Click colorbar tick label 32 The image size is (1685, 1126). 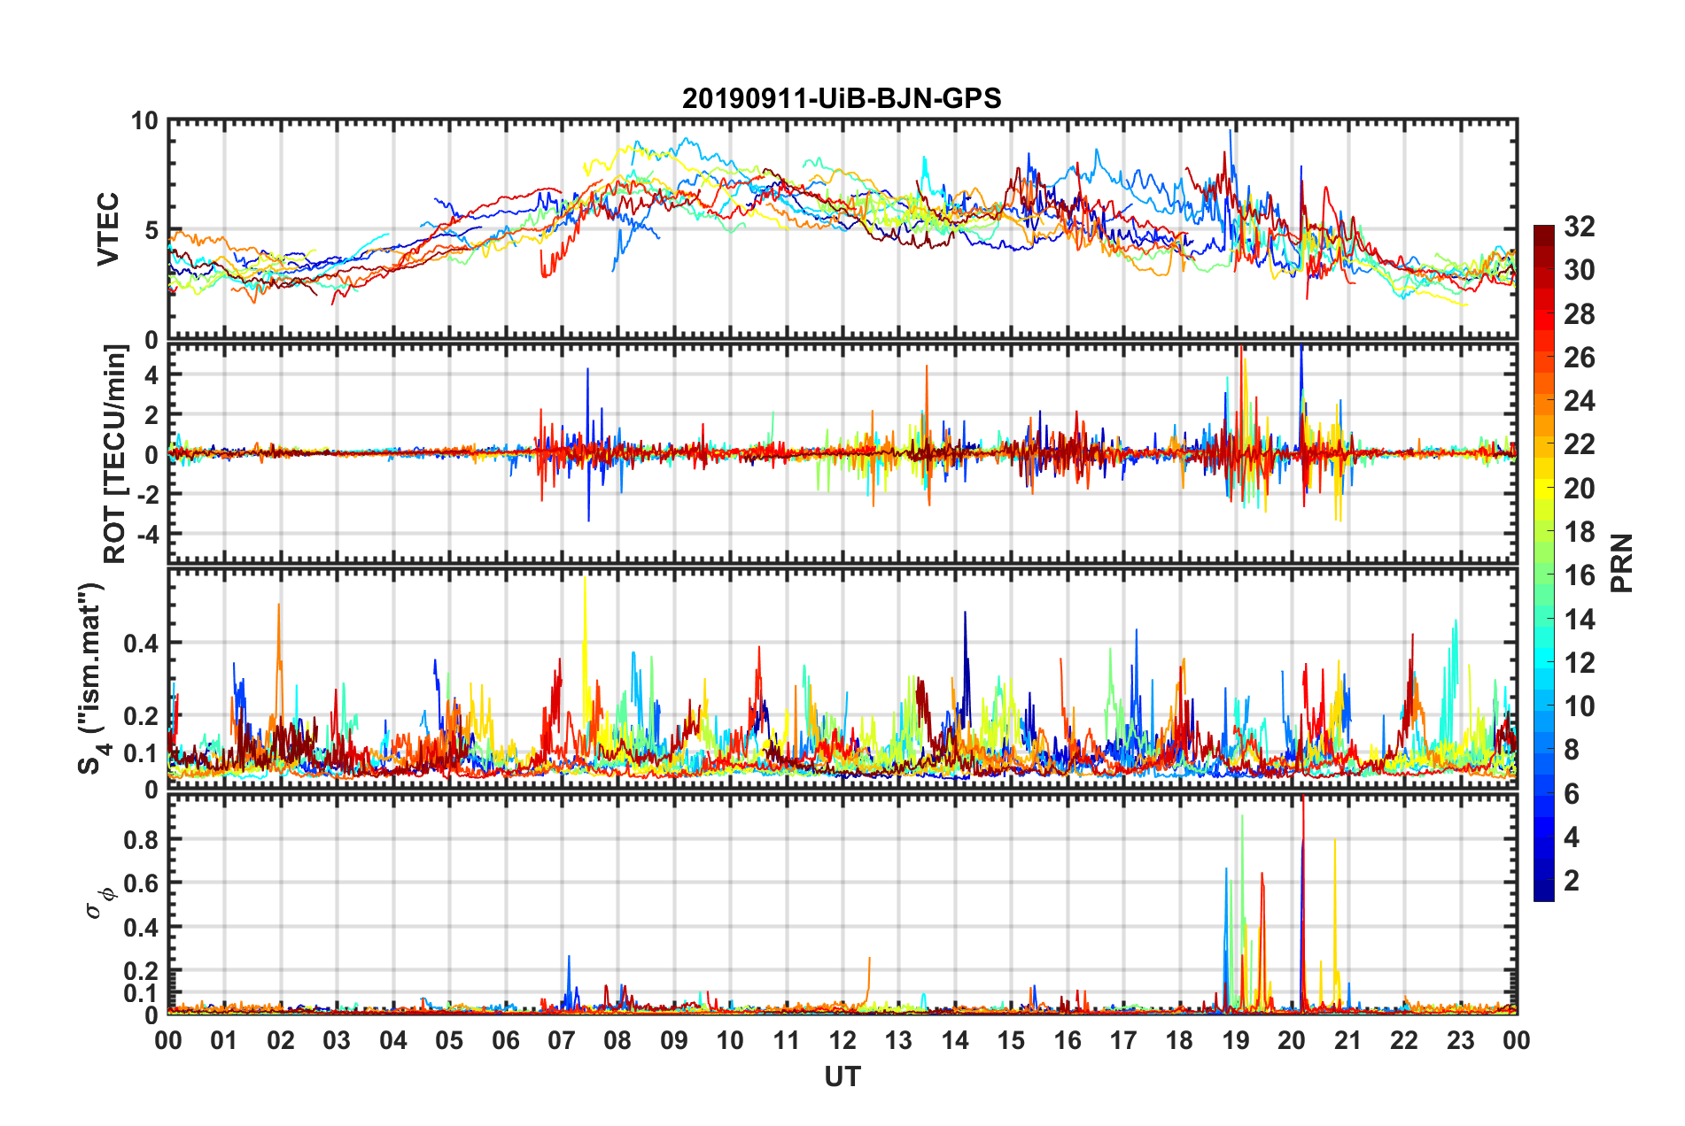pyautogui.click(x=1580, y=227)
